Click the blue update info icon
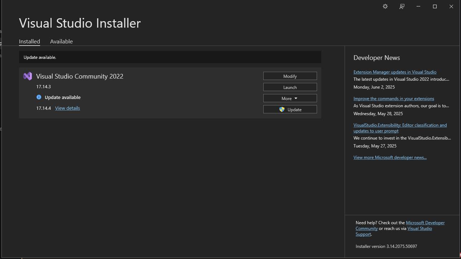 [x=39, y=97]
